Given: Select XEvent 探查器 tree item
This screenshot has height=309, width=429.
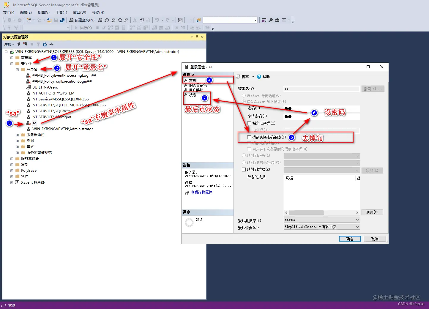Looking at the screenshot, I should (x=33, y=182).
